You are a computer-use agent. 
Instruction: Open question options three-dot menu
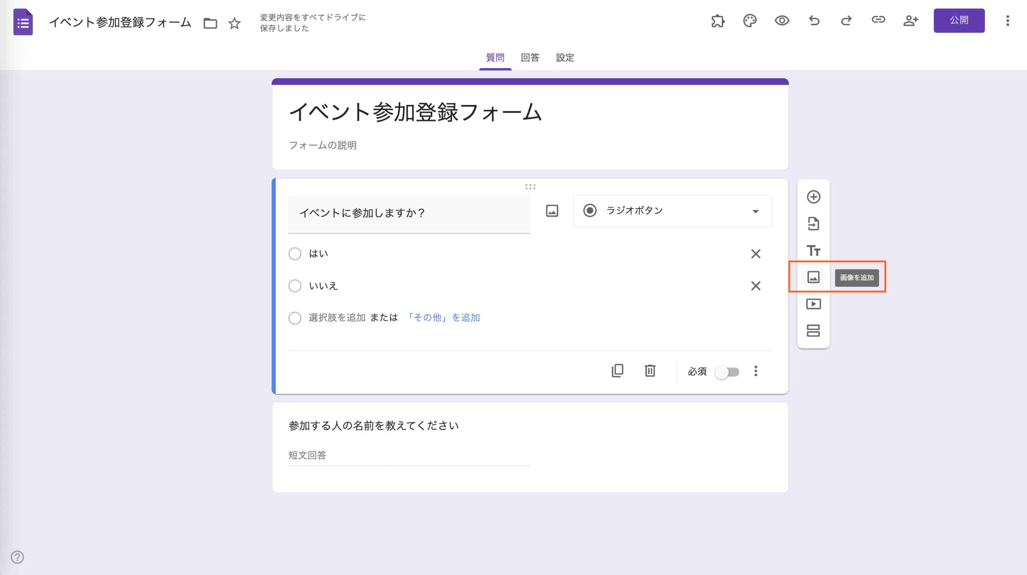pyautogui.click(x=756, y=371)
